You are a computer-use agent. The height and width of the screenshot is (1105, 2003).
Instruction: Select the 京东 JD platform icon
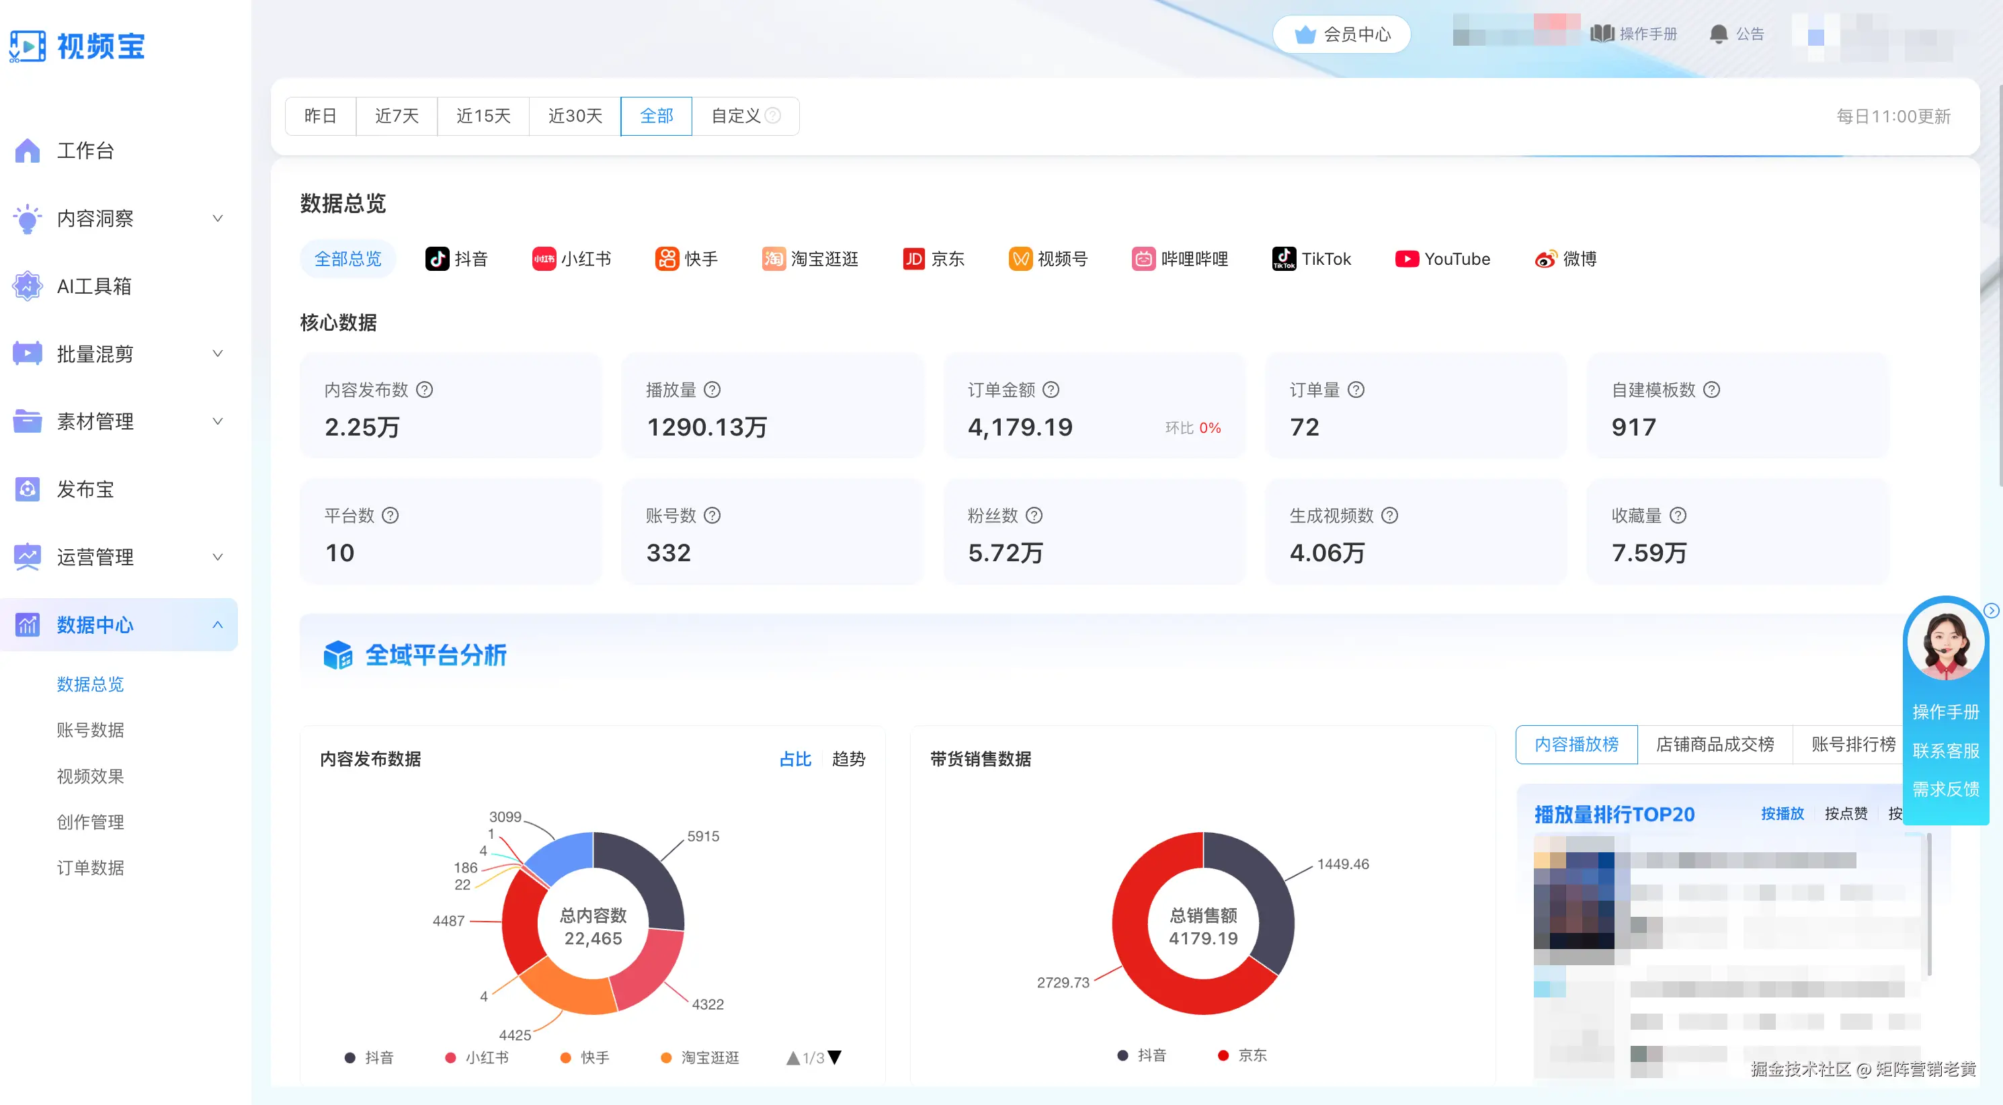pos(913,259)
